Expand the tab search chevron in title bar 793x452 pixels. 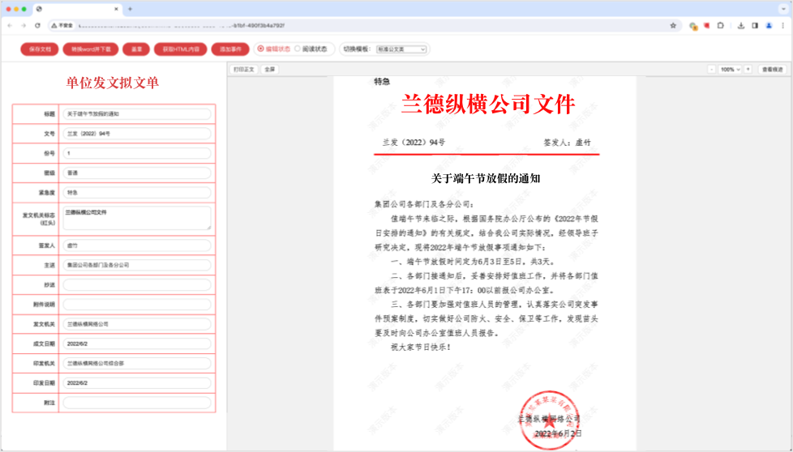point(782,9)
